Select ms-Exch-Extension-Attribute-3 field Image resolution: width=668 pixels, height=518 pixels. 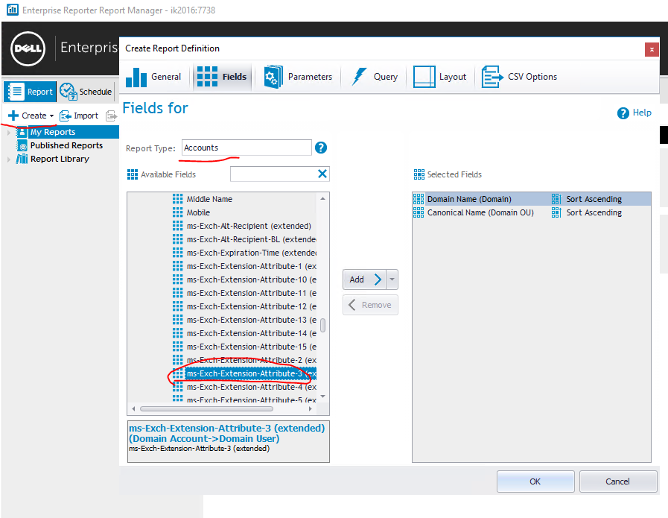[252, 373]
